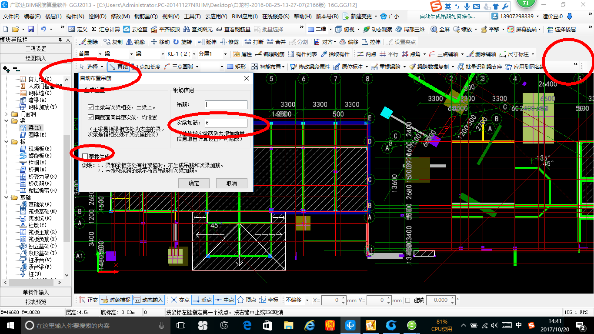Click 平齐板顶 tool

[165, 29]
